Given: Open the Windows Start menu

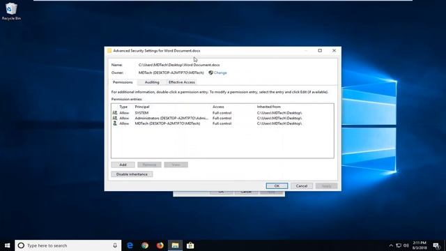Looking at the screenshot, I should coord(8,245).
